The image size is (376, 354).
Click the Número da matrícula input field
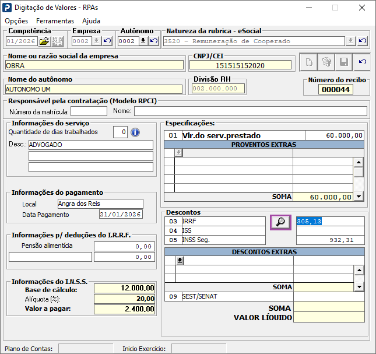click(89, 111)
